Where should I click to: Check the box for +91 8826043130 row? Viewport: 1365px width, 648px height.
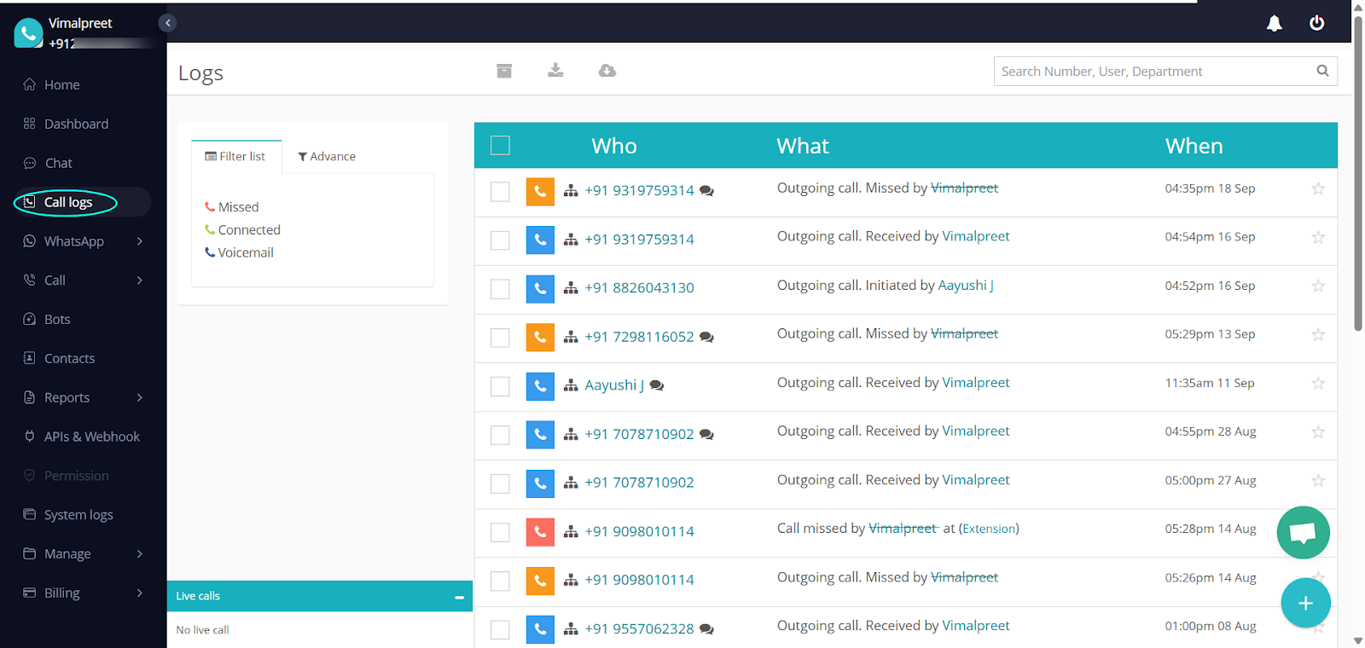(x=500, y=289)
